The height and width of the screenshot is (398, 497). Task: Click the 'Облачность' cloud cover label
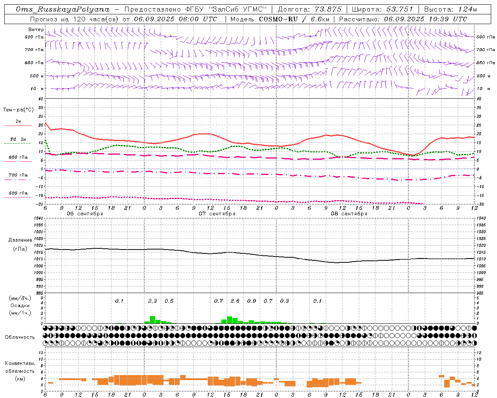[x=20, y=337]
